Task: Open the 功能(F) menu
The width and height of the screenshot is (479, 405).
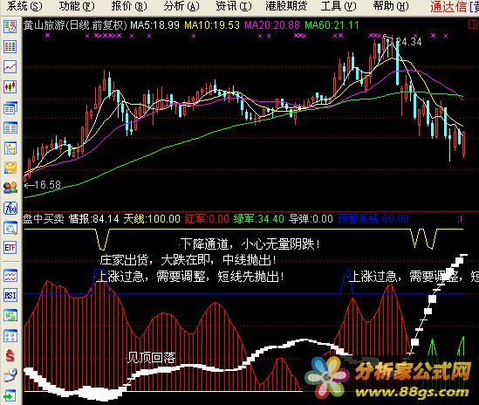Action: (77, 6)
